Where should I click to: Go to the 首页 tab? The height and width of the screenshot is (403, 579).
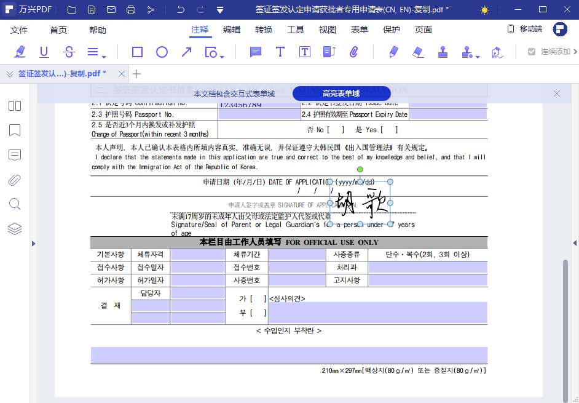tap(58, 30)
